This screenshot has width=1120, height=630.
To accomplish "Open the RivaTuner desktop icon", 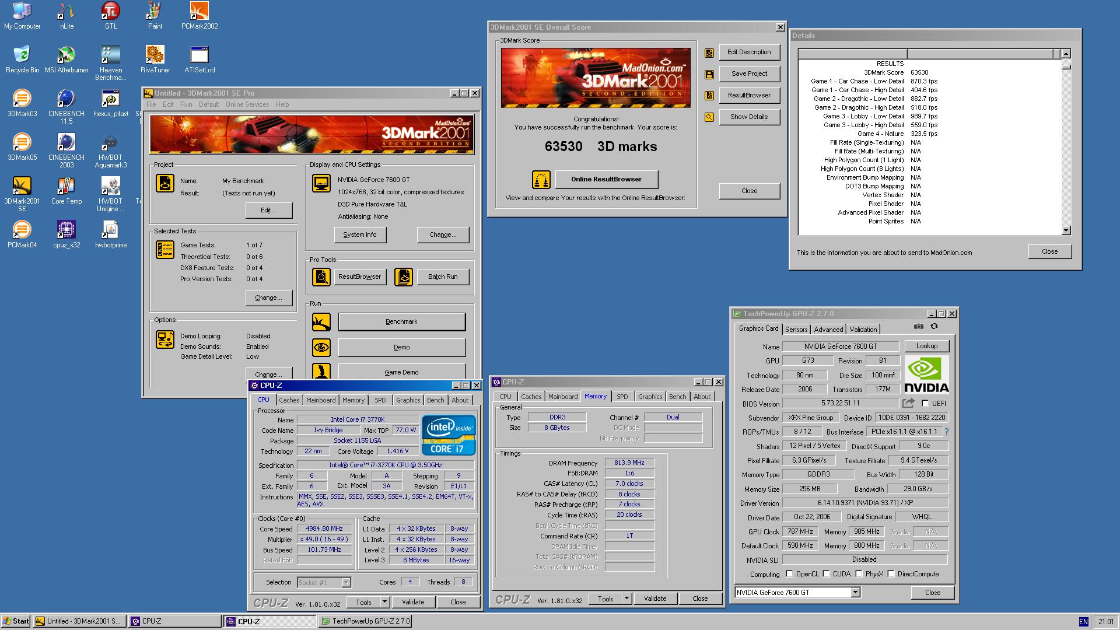I will pos(155,60).
